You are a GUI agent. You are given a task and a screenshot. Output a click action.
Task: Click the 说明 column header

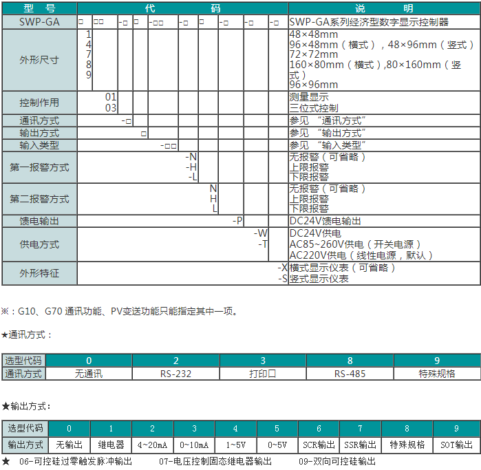coord(385,8)
